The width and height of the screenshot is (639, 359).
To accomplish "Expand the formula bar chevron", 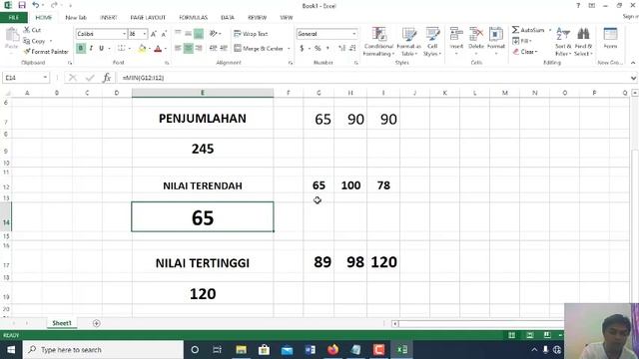I will click(633, 78).
